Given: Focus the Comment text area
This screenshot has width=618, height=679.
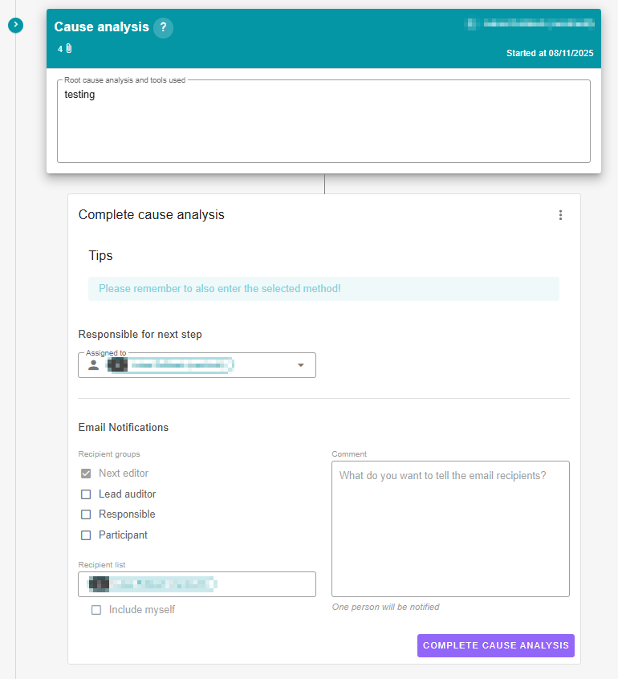Looking at the screenshot, I should [x=450, y=529].
